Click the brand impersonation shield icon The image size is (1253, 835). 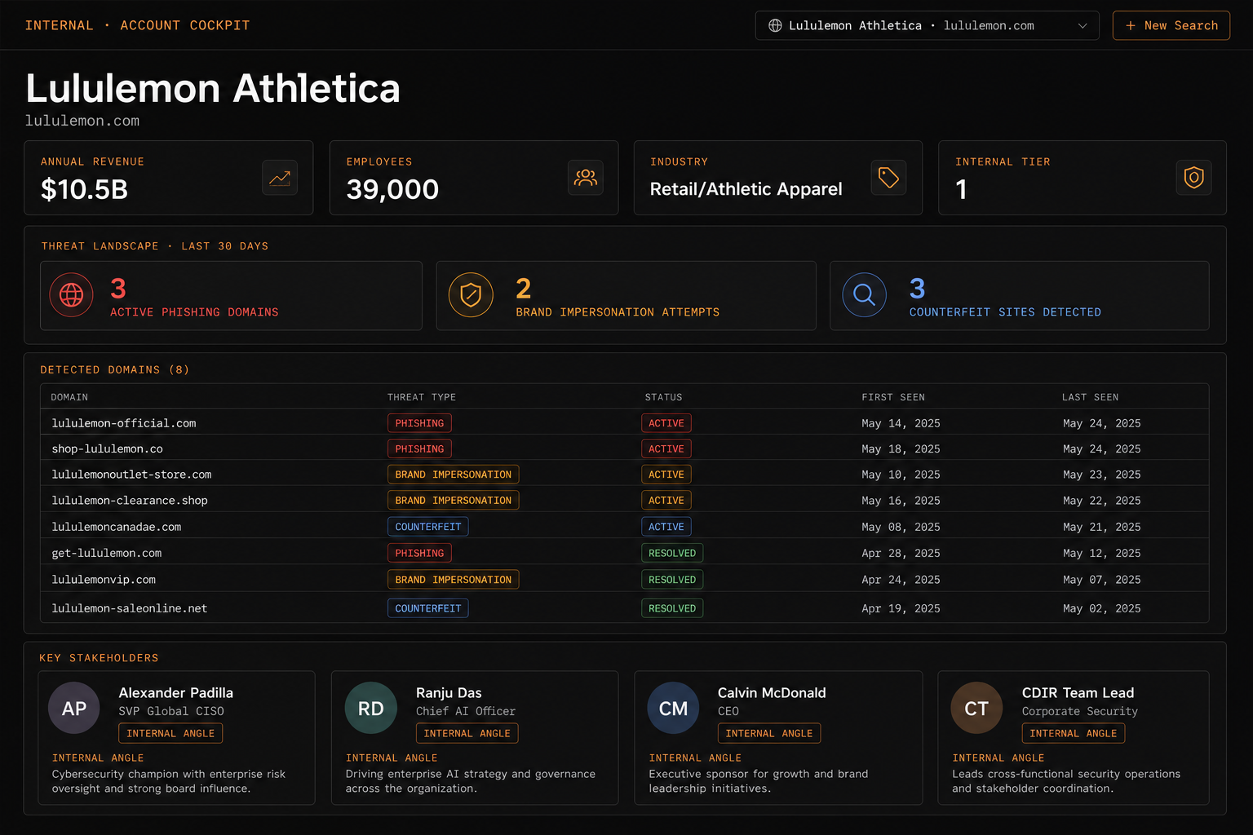coord(471,294)
